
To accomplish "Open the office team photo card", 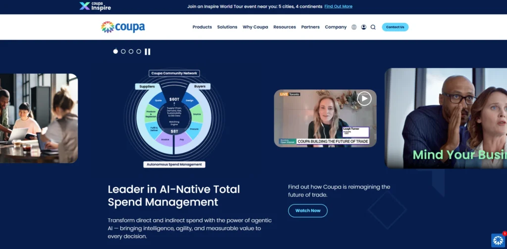I will point(39,119).
